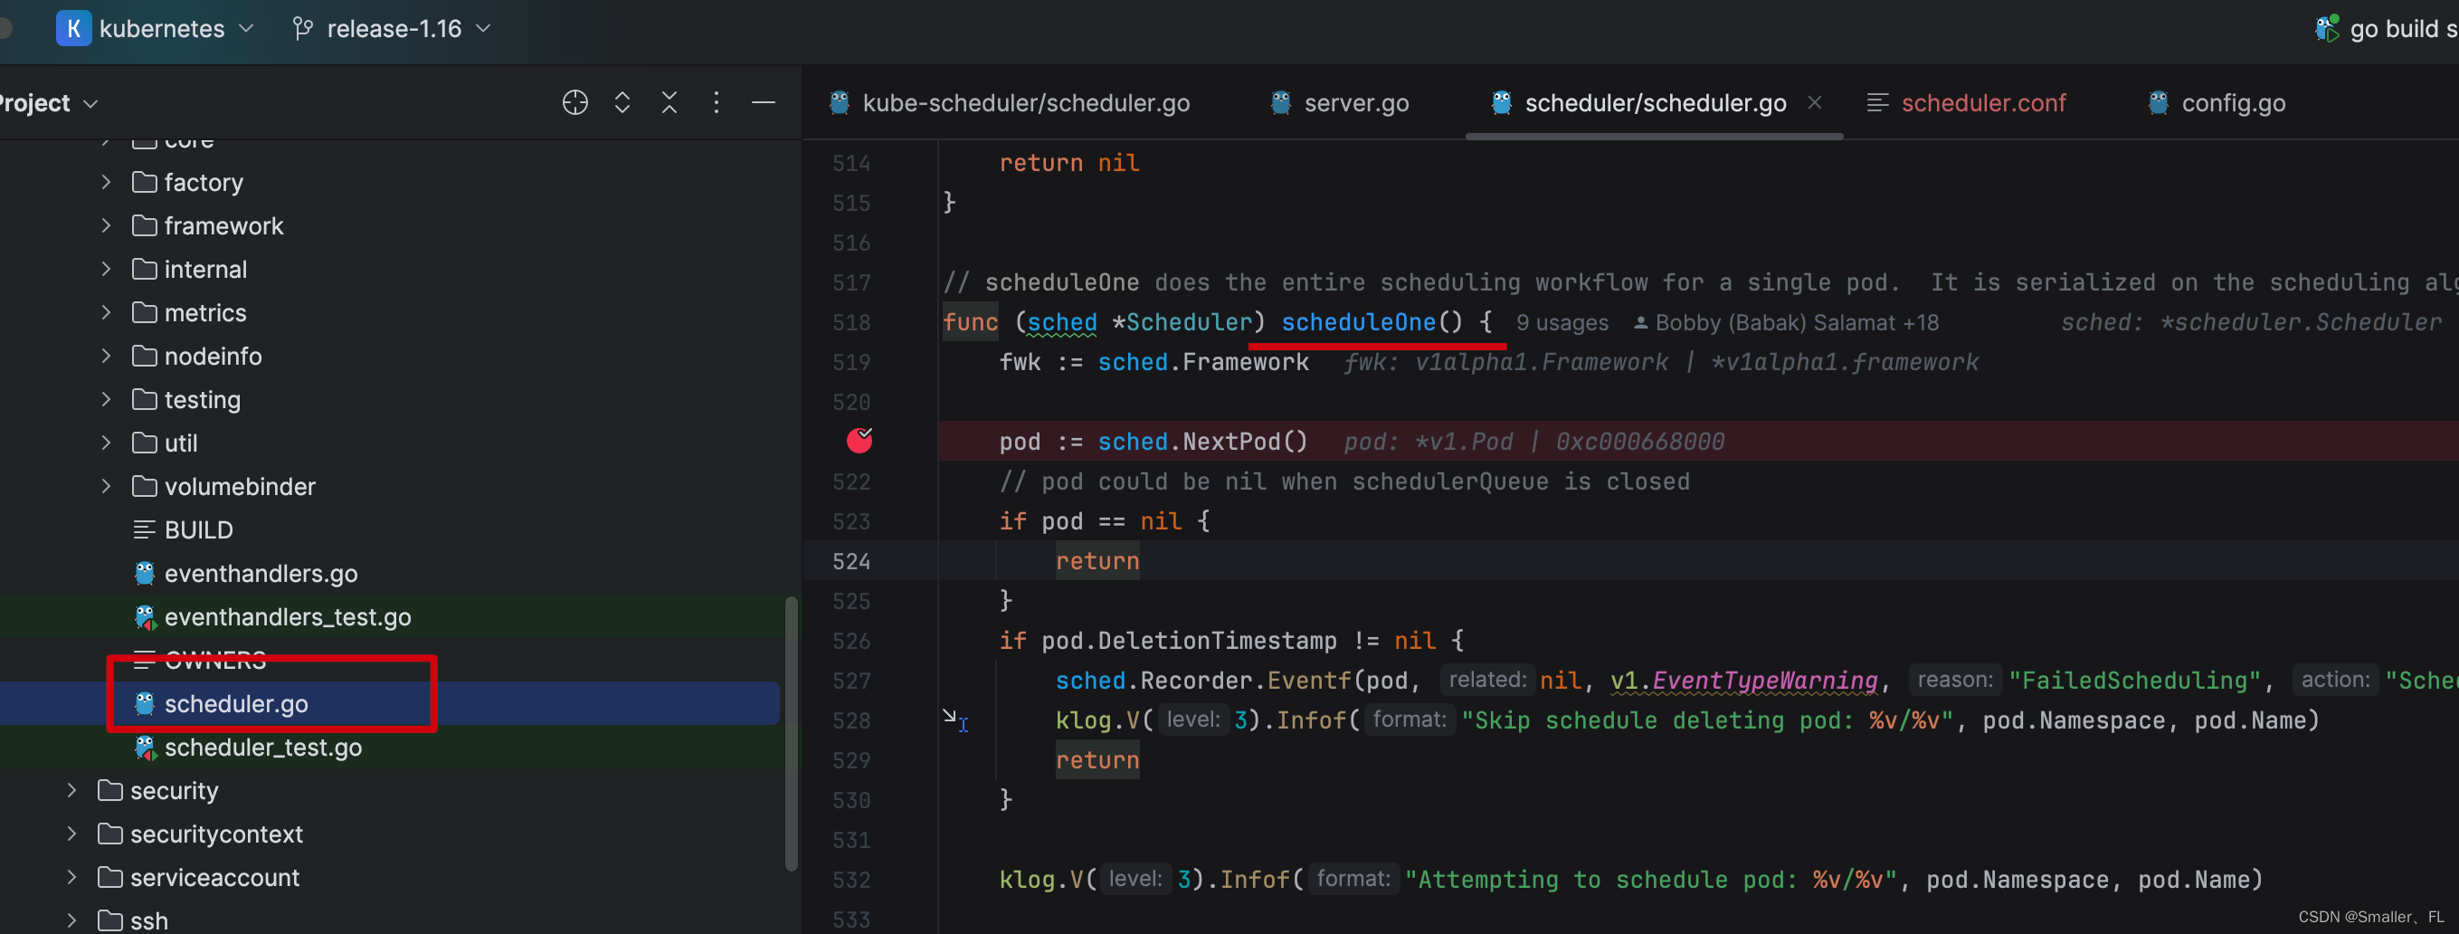Close the scheduler/scheduler.go tab
The height and width of the screenshot is (934, 2459).
point(1815,102)
